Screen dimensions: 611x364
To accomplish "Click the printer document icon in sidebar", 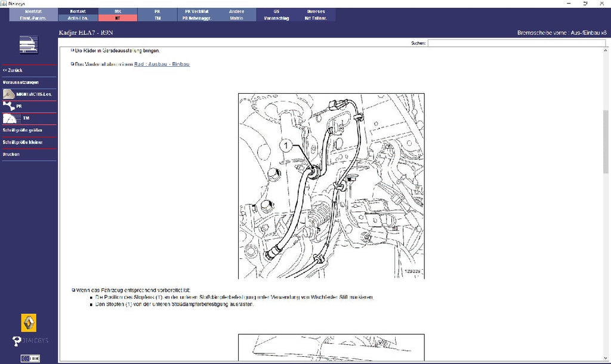I will [x=29, y=44].
